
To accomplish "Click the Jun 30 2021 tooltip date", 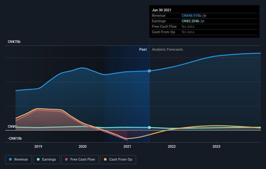I will pos(161,10).
